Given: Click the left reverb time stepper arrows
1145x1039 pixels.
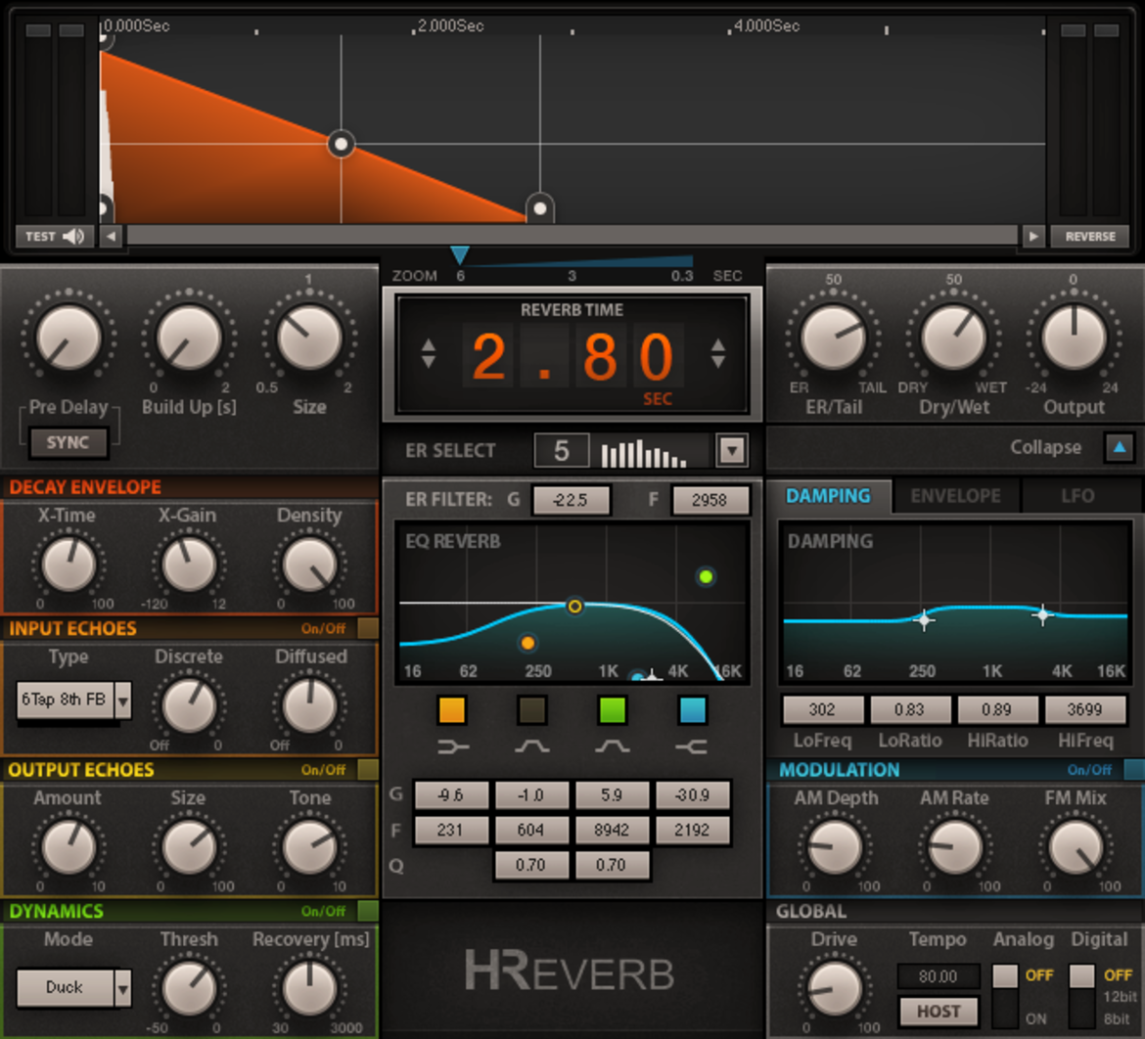Looking at the screenshot, I should coord(429,353).
